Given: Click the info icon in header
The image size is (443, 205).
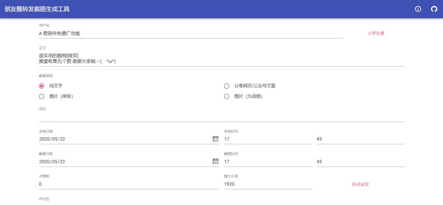Looking at the screenshot, I should pyautogui.click(x=418, y=9).
